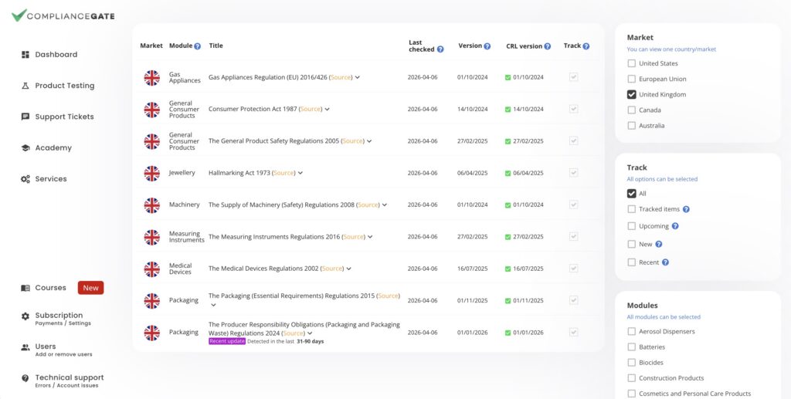The width and height of the screenshot is (791, 399).
Task: Click the purple Recent update tag
Action: point(227,342)
